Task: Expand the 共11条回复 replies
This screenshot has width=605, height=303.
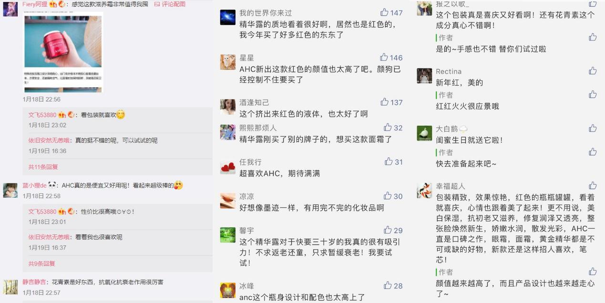Action: pos(43,167)
